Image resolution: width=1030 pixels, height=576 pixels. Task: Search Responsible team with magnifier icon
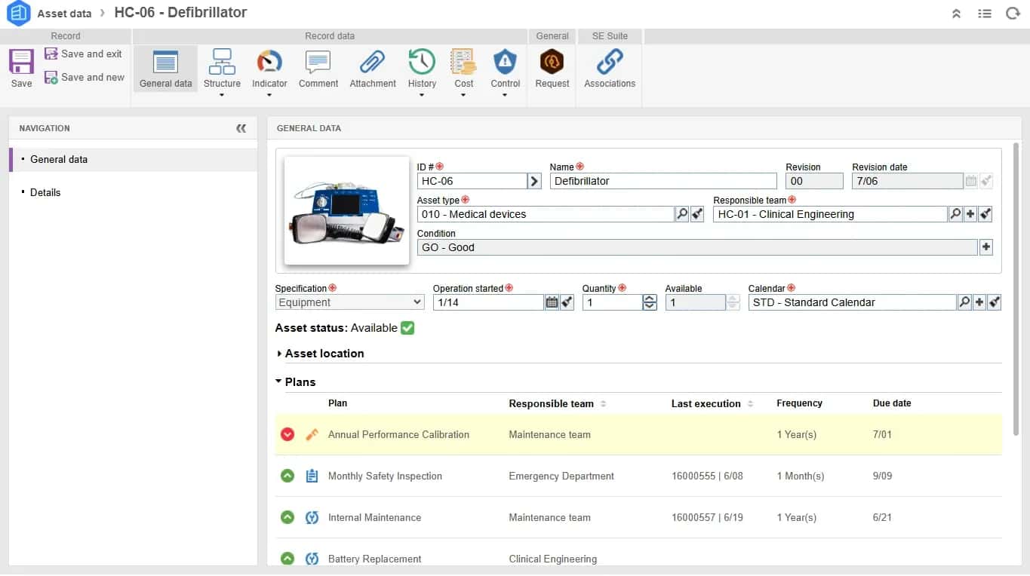click(955, 214)
